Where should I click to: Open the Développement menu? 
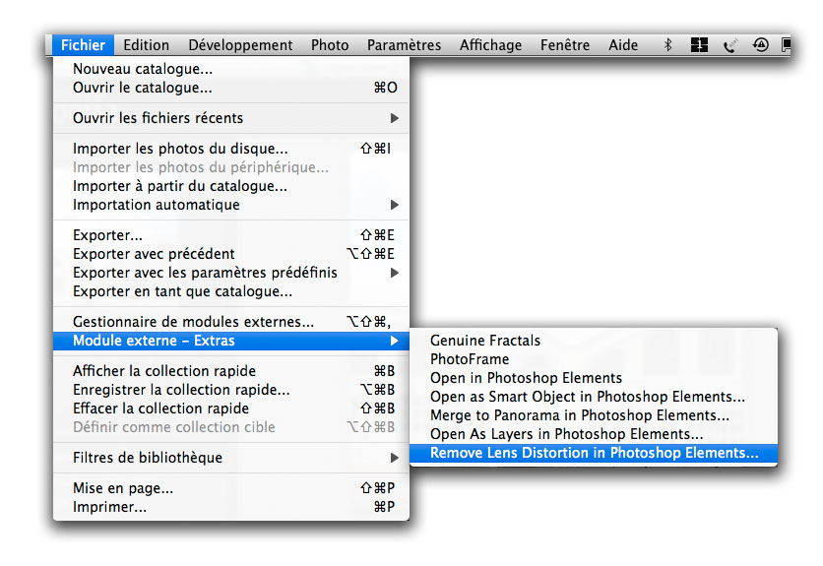pyautogui.click(x=240, y=45)
